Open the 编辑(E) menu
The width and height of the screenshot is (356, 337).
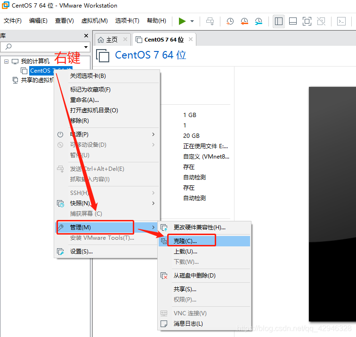[x=38, y=21]
